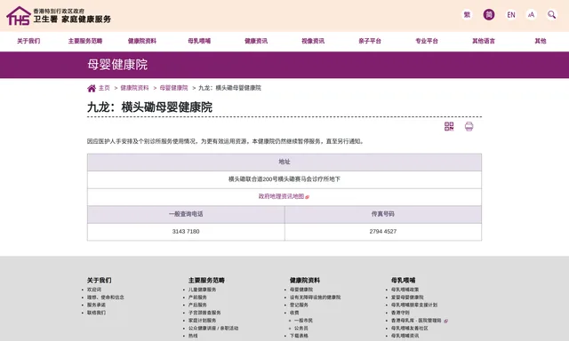The width and height of the screenshot is (569, 341).
Task: Open the 其他语言 menu
Action: tap(484, 41)
